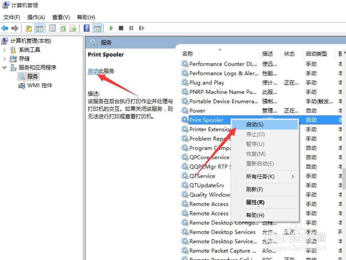Screen dimensions: 346x260
Task: Open the 帮助(H) menu in menu bar
Action: 86,17
